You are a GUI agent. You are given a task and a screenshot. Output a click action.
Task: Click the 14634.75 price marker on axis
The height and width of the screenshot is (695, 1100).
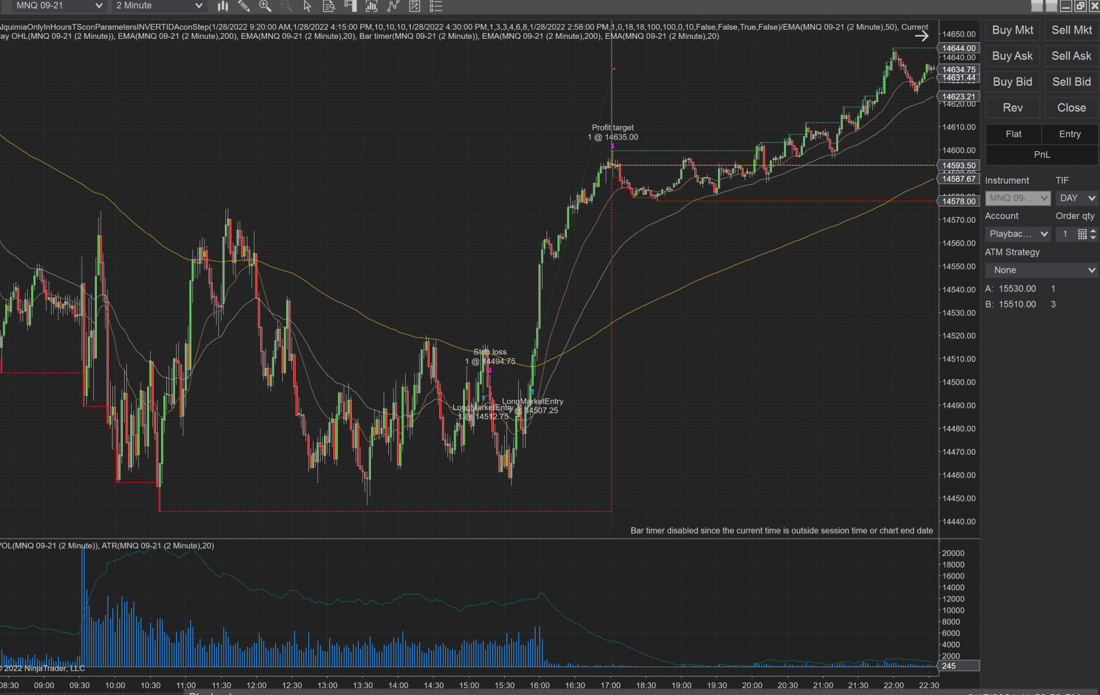(x=959, y=69)
